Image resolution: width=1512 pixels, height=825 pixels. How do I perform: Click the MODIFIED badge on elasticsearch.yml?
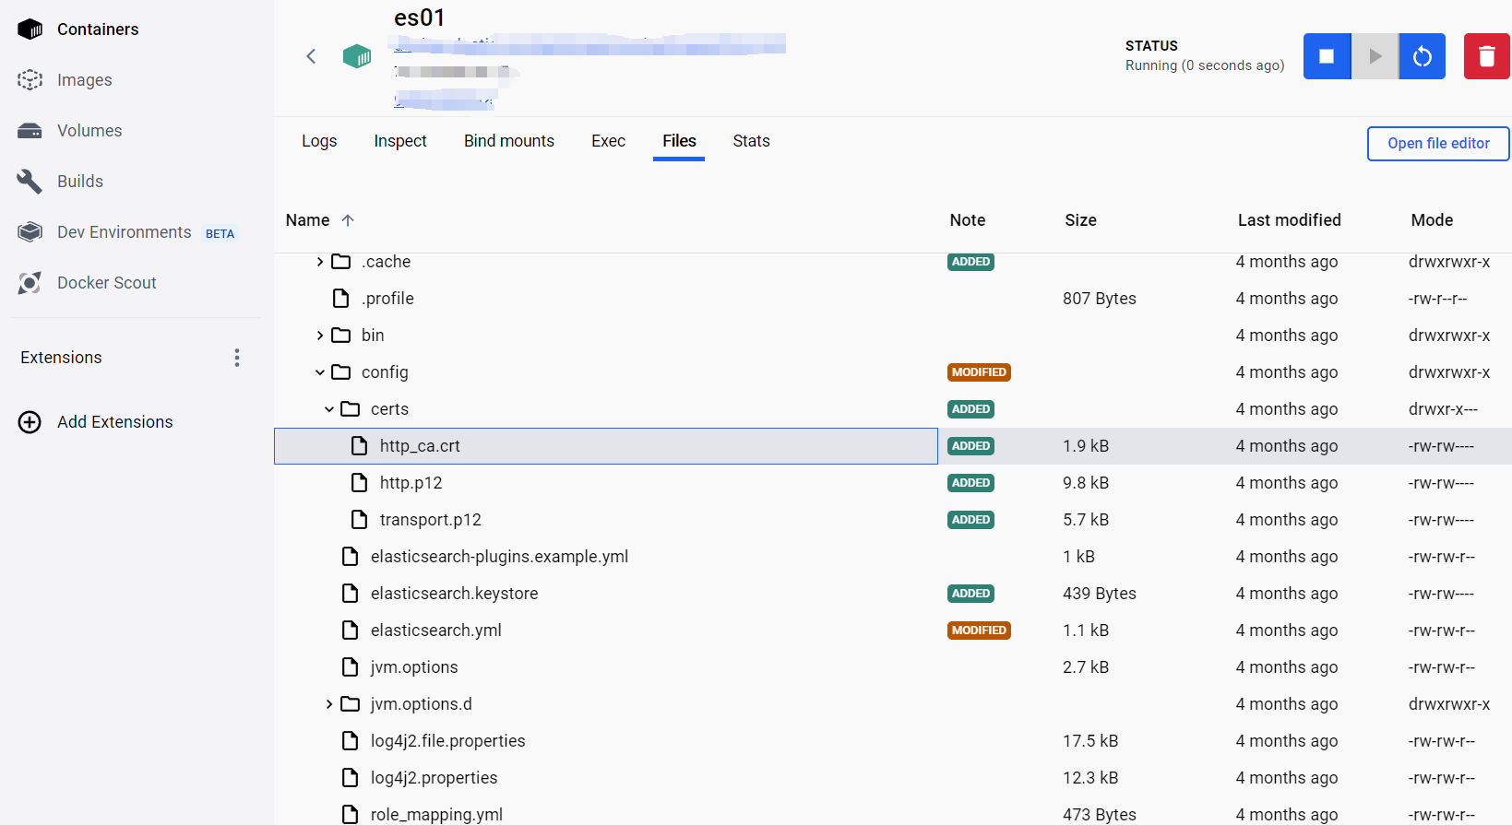coord(979,631)
